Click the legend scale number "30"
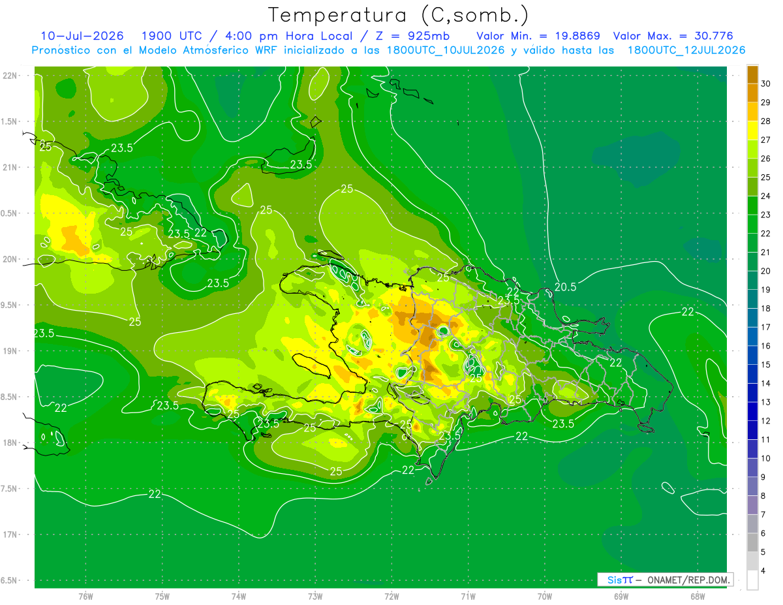783x605 pixels. pyautogui.click(x=765, y=83)
